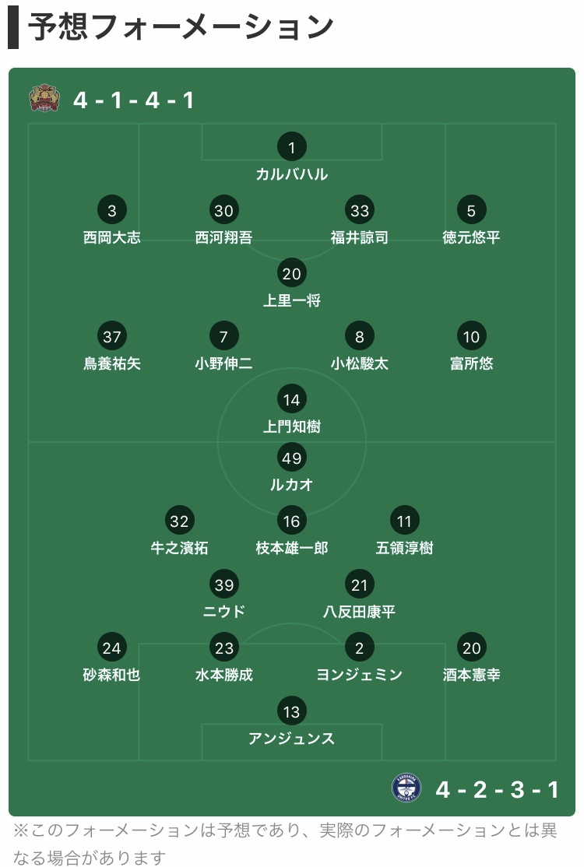Click the 4-2-3-1 formation label
The height and width of the screenshot is (867, 584).
[x=497, y=790]
